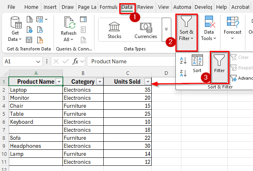This screenshot has width=253, height=171.
Task: Click in the Name Box showing A1
Action: pyautogui.click(x=19, y=61)
